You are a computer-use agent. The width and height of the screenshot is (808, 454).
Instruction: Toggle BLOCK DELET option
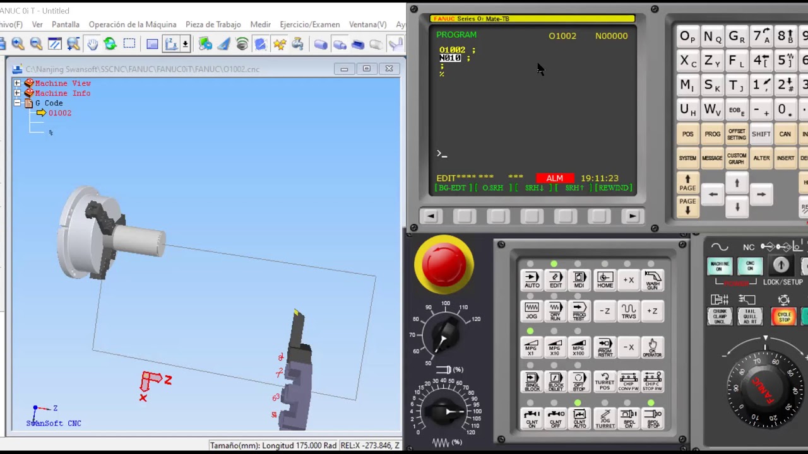tap(555, 381)
